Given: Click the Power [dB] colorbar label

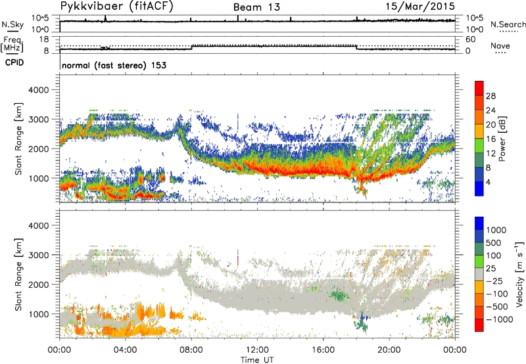Looking at the screenshot, I should click(x=502, y=139).
